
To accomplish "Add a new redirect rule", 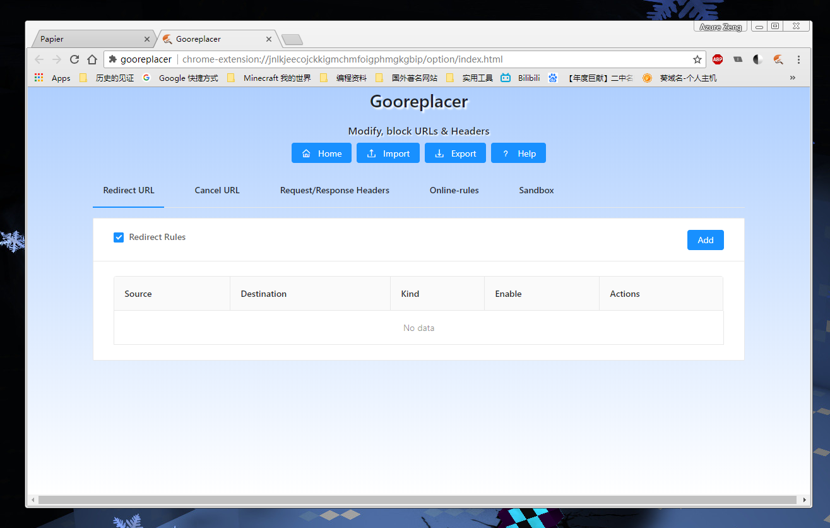I will (x=706, y=240).
